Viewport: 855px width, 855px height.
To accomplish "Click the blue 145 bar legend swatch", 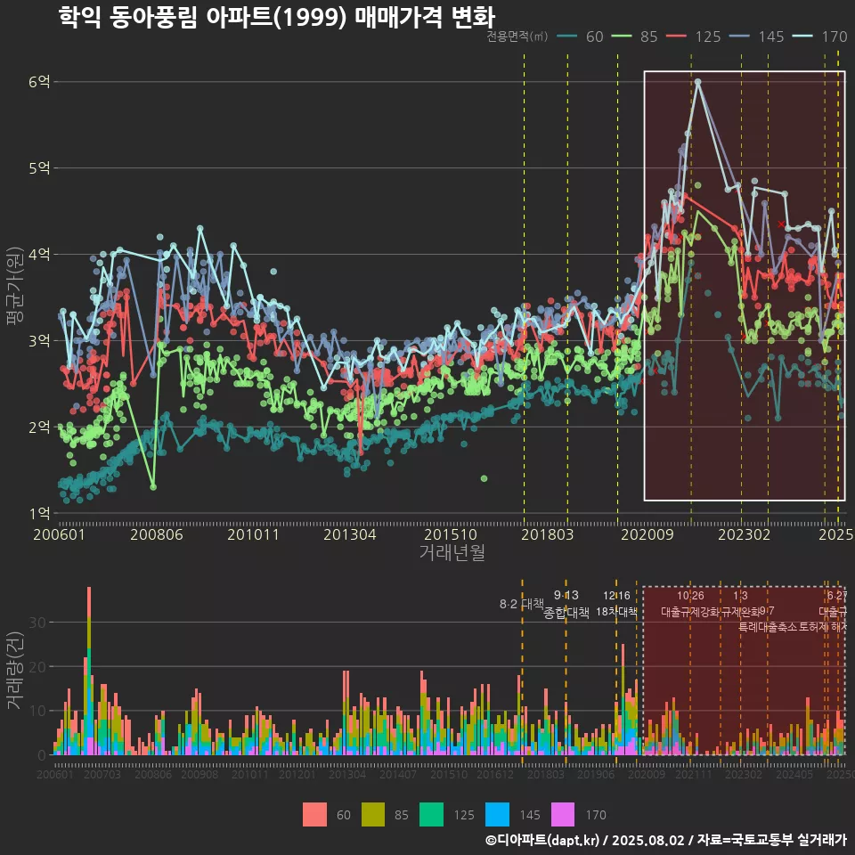I will (497, 815).
